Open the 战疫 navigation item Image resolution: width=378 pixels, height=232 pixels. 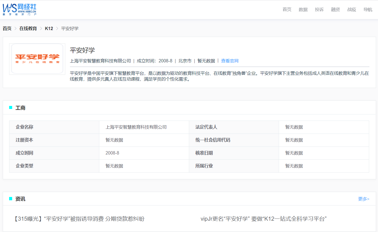point(351,10)
